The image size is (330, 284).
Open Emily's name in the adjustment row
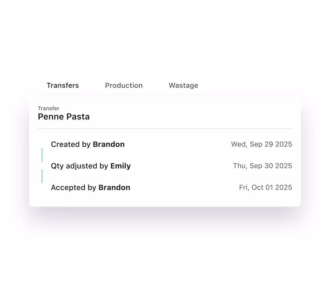pyautogui.click(x=120, y=166)
